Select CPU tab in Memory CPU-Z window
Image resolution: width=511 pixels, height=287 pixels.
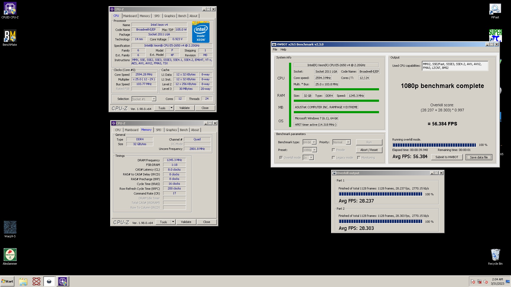point(118,130)
